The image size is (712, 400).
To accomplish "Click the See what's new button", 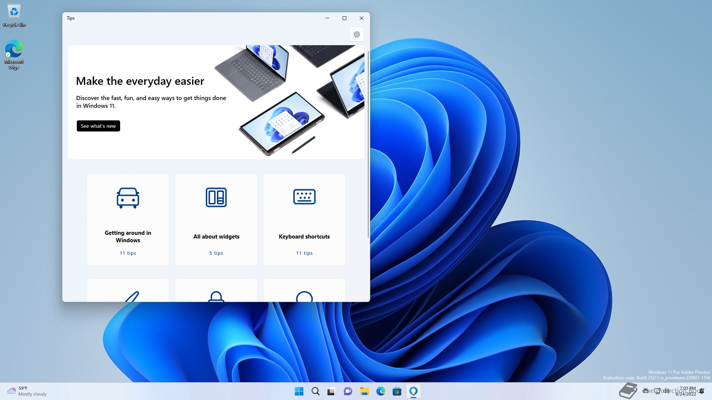I will 98,126.
